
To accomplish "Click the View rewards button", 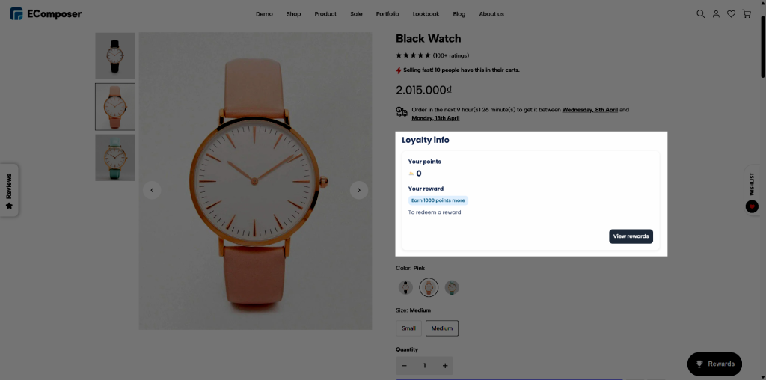I will [631, 236].
